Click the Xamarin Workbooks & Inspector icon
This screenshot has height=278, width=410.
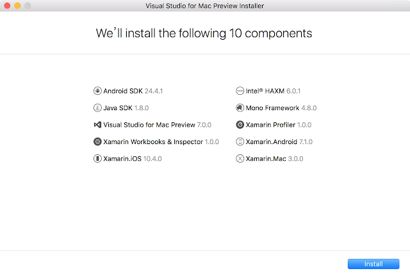[x=97, y=142]
